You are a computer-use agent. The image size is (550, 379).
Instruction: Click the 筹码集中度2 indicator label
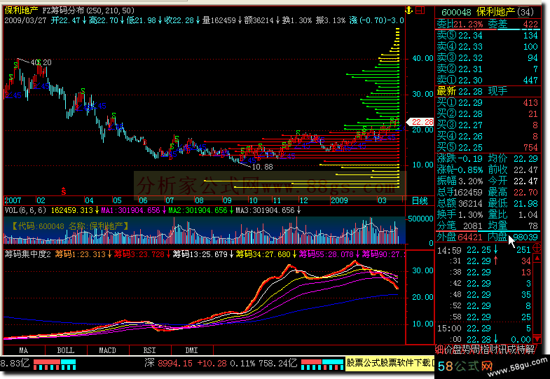(x=28, y=254)
